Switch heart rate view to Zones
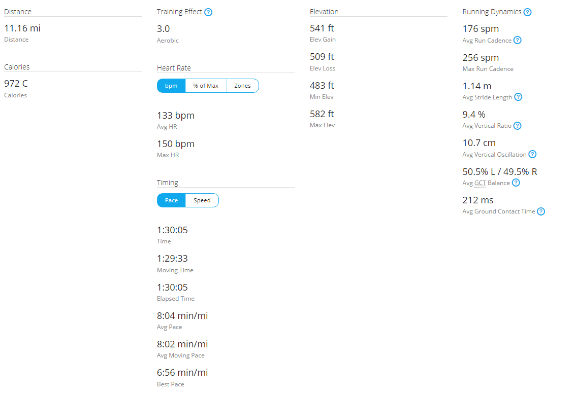576x395 pixels. (242, 86)
